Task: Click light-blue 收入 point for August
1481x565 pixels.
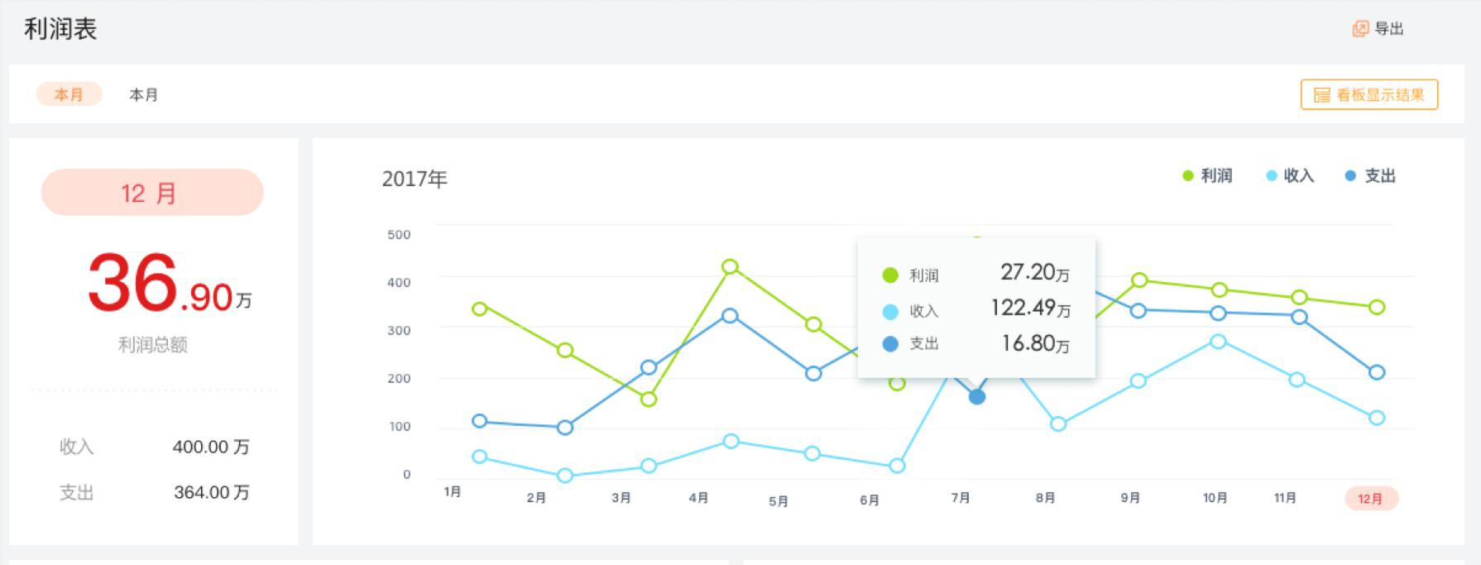Action: (1058, 424)
